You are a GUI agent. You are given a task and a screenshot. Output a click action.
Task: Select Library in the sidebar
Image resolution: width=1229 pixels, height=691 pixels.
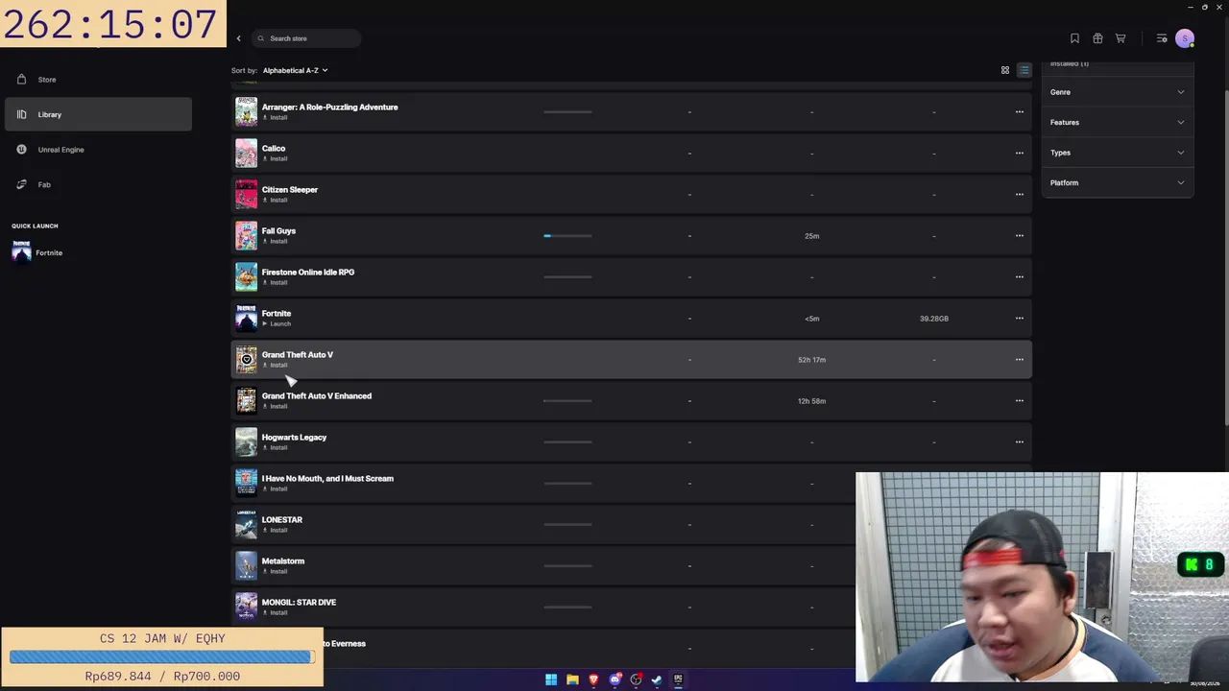[x=98, y=114]
